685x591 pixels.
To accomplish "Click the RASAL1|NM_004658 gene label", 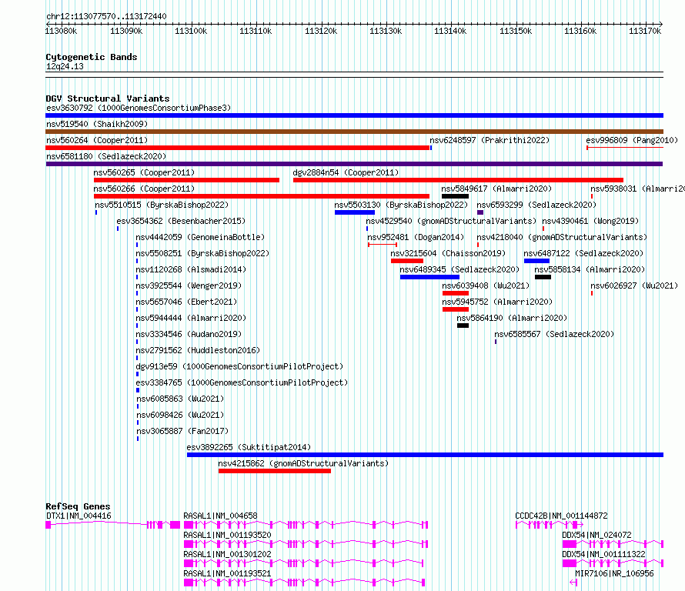I will click(x=221, y=516).
